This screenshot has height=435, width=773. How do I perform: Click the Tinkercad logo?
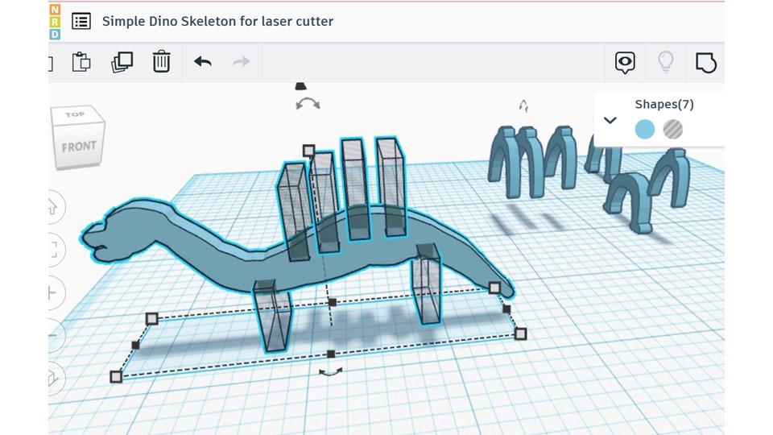click(x=55, y=22)
